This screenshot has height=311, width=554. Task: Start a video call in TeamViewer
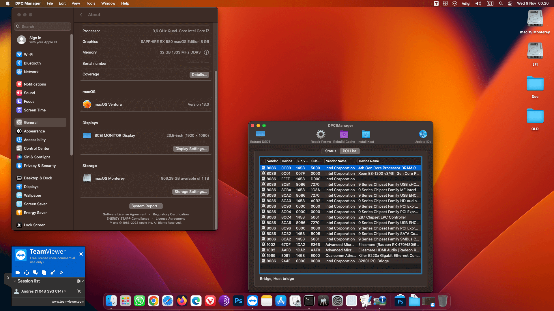point(18,273)
